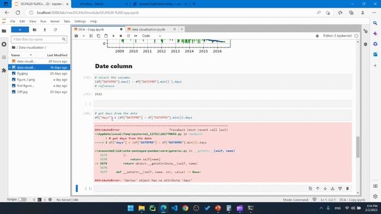
Task: Open the File menu
Action: [x=13, y=21]
